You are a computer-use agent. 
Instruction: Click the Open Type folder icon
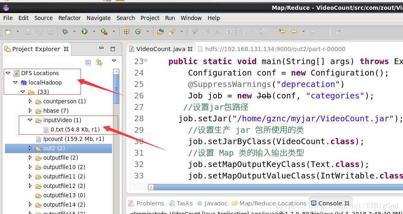tap(161, 31)
